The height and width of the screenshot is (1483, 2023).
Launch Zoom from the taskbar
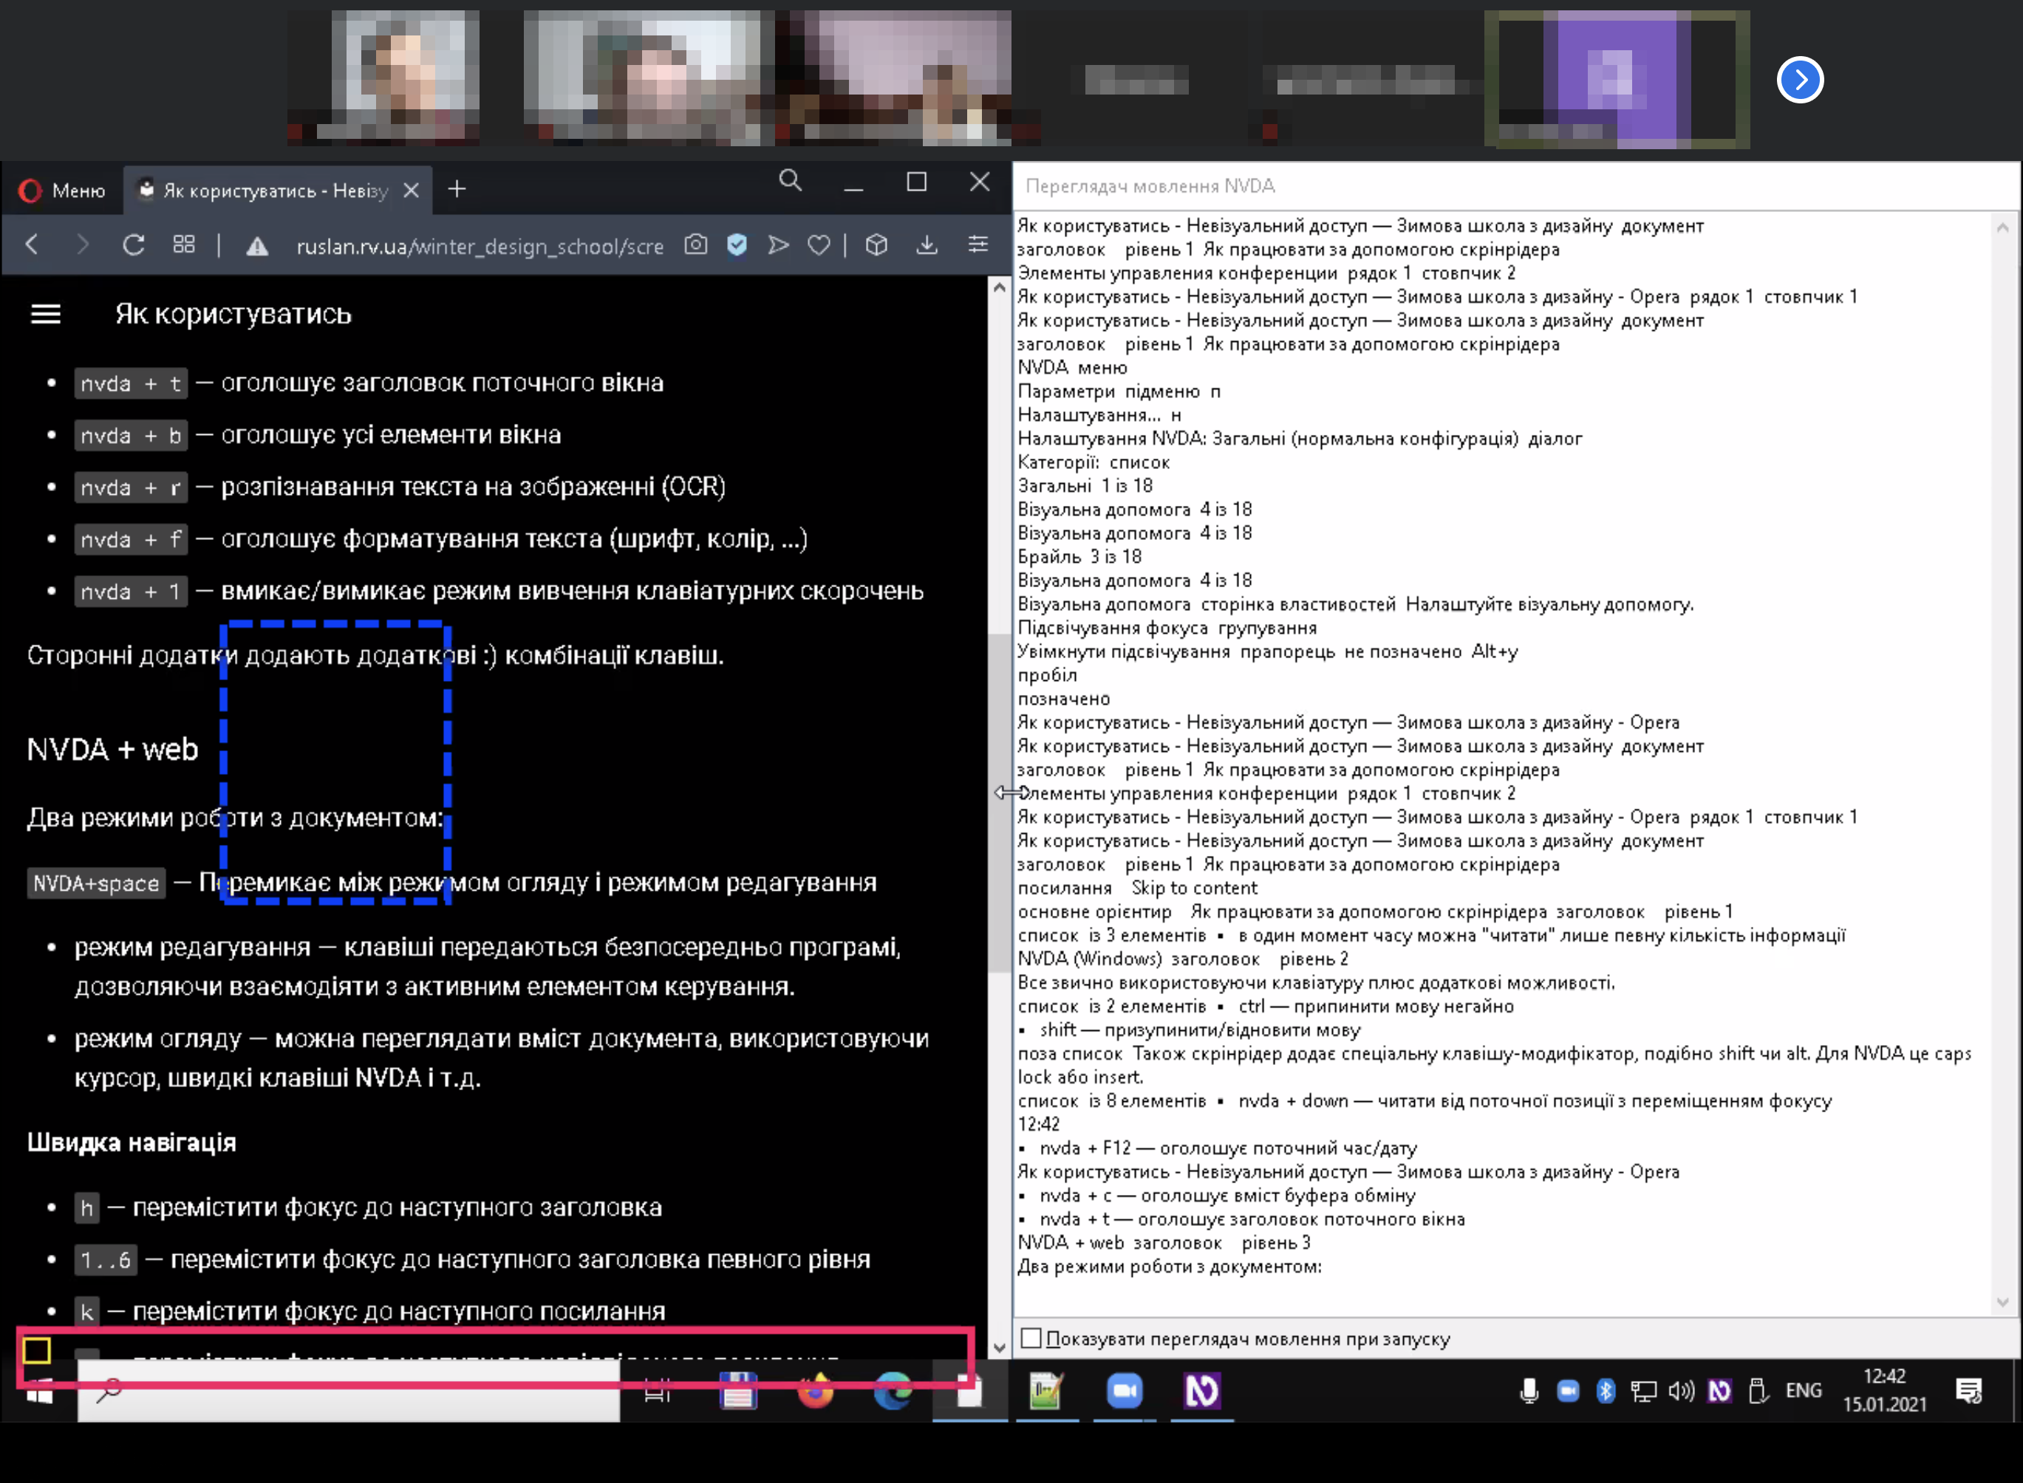pos(1125,1390)
